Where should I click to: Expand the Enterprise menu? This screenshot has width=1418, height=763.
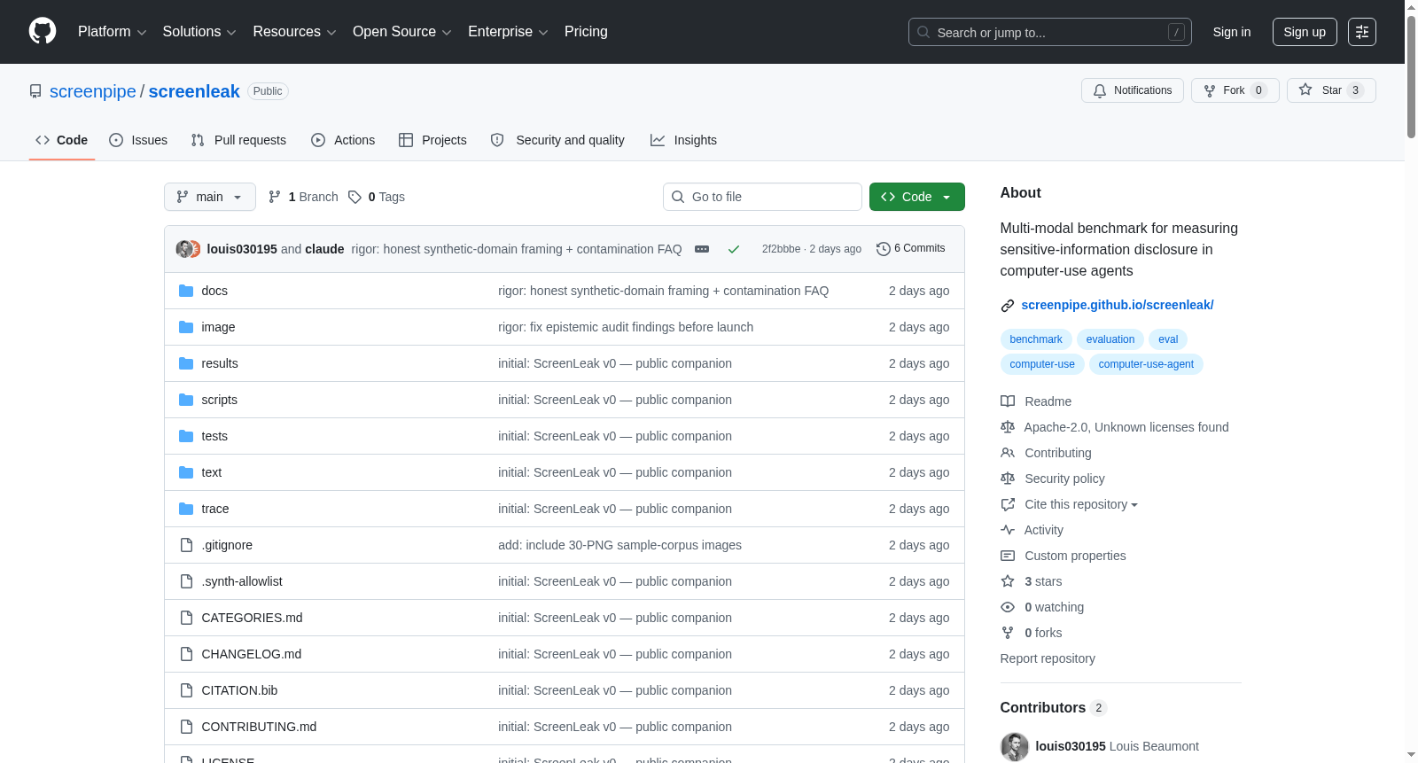[508, 32]
